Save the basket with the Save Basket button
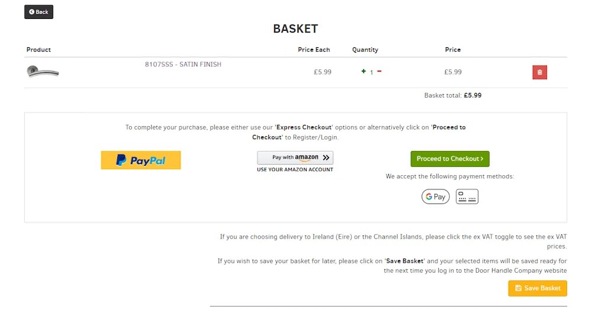Screen dimensions: 592x316 [538, 288]
